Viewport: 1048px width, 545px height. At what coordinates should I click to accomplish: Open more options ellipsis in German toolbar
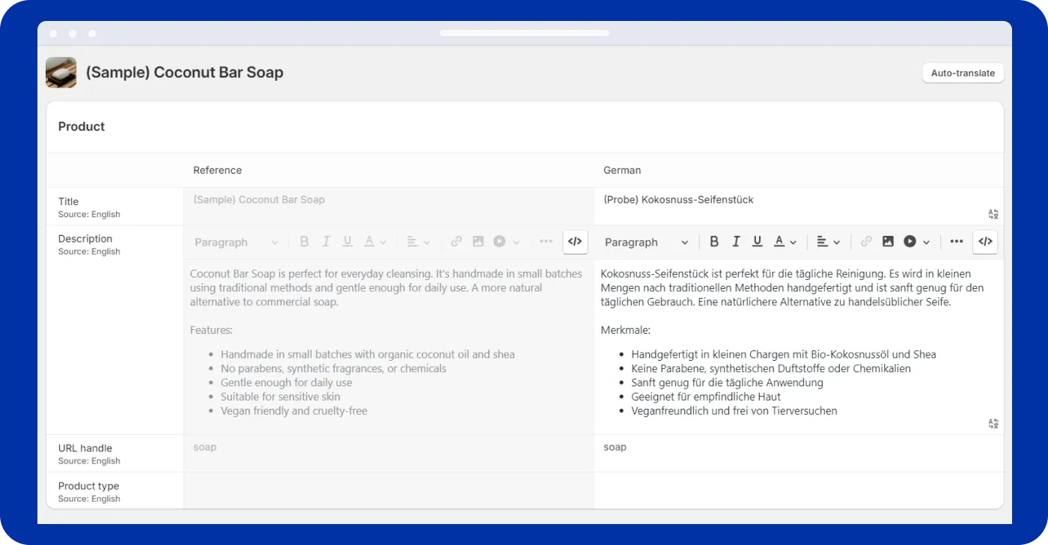pyautogui.click(x=956, y=242)
